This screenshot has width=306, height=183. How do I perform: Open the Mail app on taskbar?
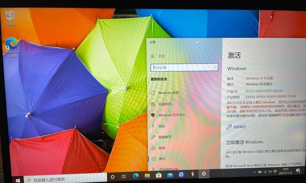[170, 175]
